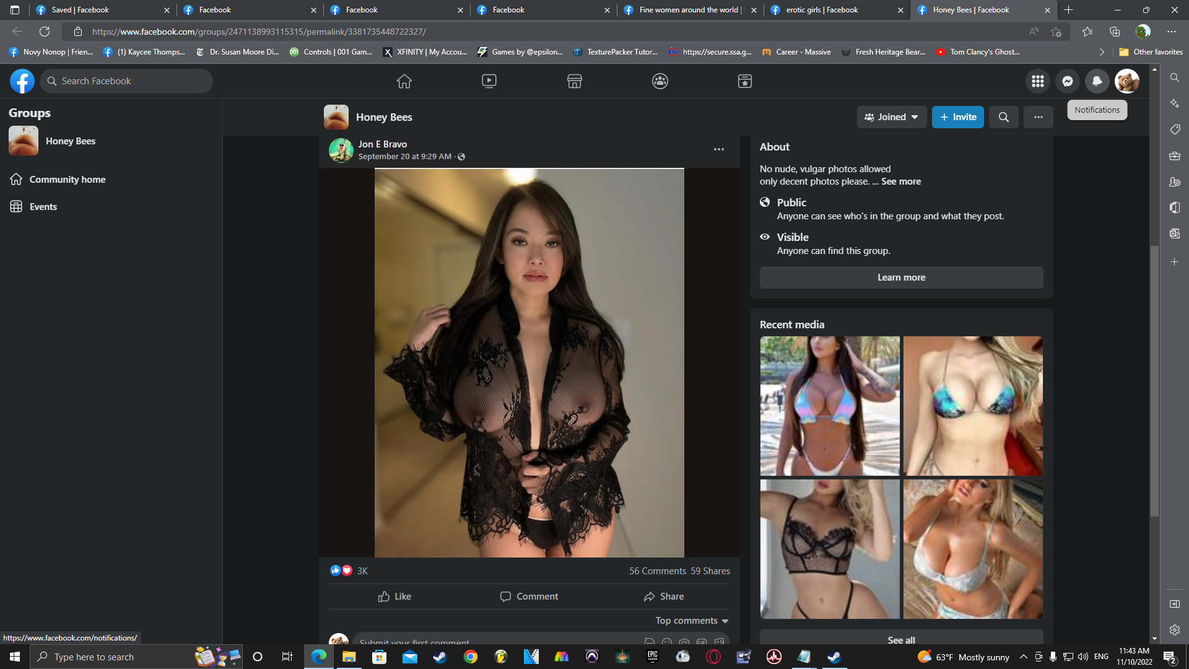Viewport: 1189px width, 669px height.
Task: Click the Invite button
Action: pos(957,117)
